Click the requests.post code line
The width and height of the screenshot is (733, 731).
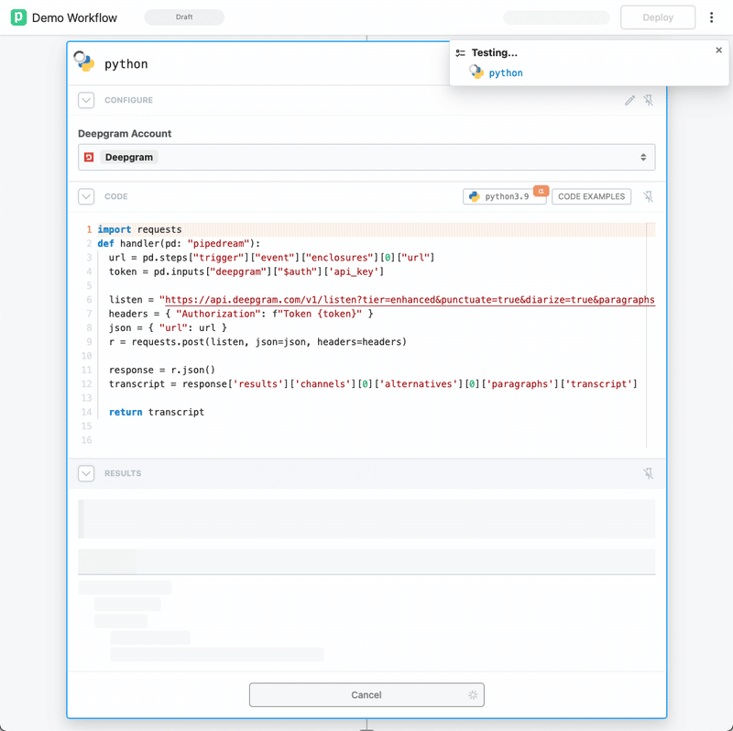[x=257, y=341]
